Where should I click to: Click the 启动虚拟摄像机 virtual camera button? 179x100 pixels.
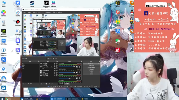[91, 68]
